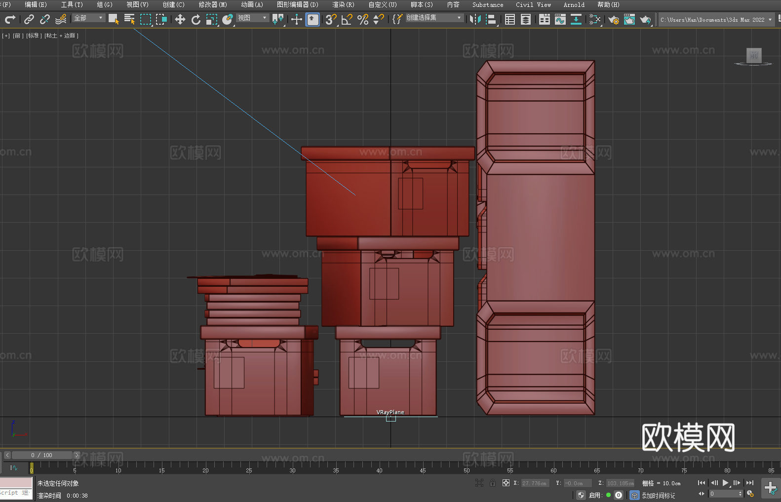Select the Link objects tool

point(29,19)
